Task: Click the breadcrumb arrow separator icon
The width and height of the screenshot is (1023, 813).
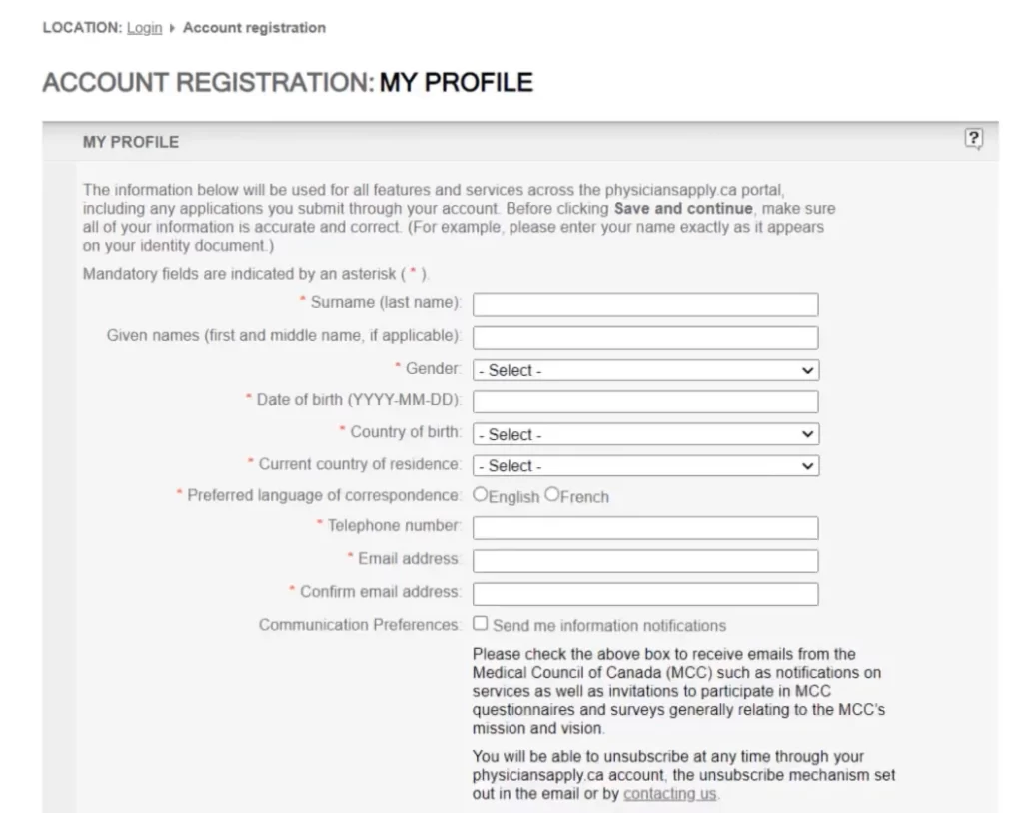Action: 172,28
